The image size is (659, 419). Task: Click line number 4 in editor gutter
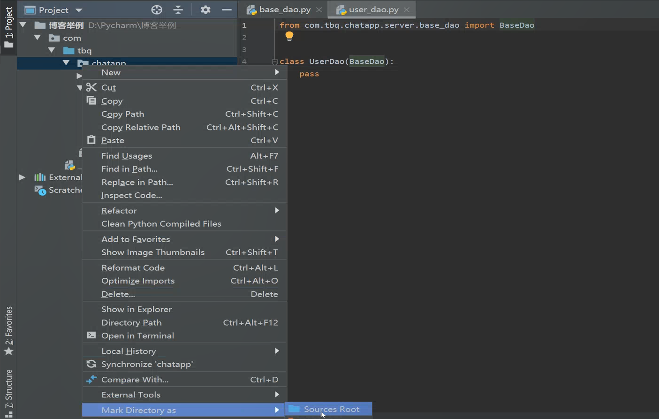[244, 61]
